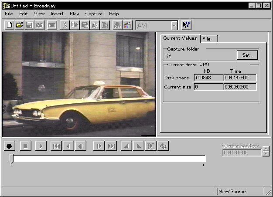This screenshot has width=273, height=197.
Task: Jump to the start of the clip
Action: click(x=56, y=146)
